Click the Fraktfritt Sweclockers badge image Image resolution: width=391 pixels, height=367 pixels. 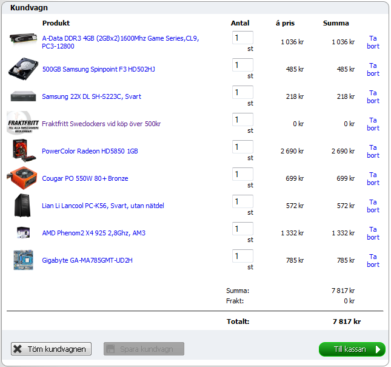click(x=23, y=123)
